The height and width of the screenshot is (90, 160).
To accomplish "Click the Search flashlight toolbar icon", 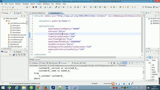I will point(123,7).
